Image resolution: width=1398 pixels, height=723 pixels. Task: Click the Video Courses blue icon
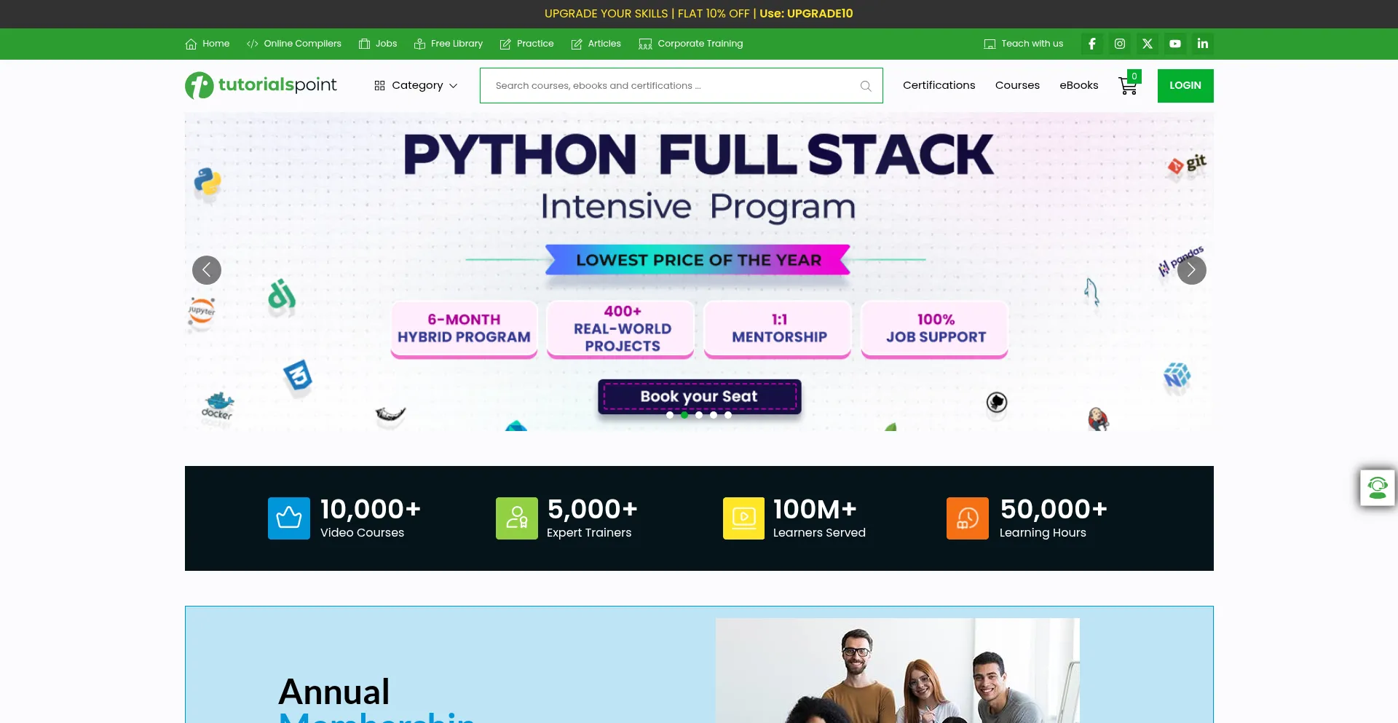289,518
